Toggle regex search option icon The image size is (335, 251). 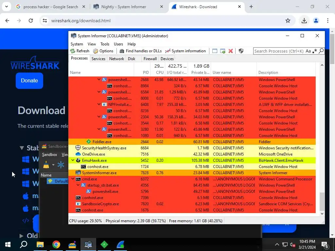coord(314,51)
